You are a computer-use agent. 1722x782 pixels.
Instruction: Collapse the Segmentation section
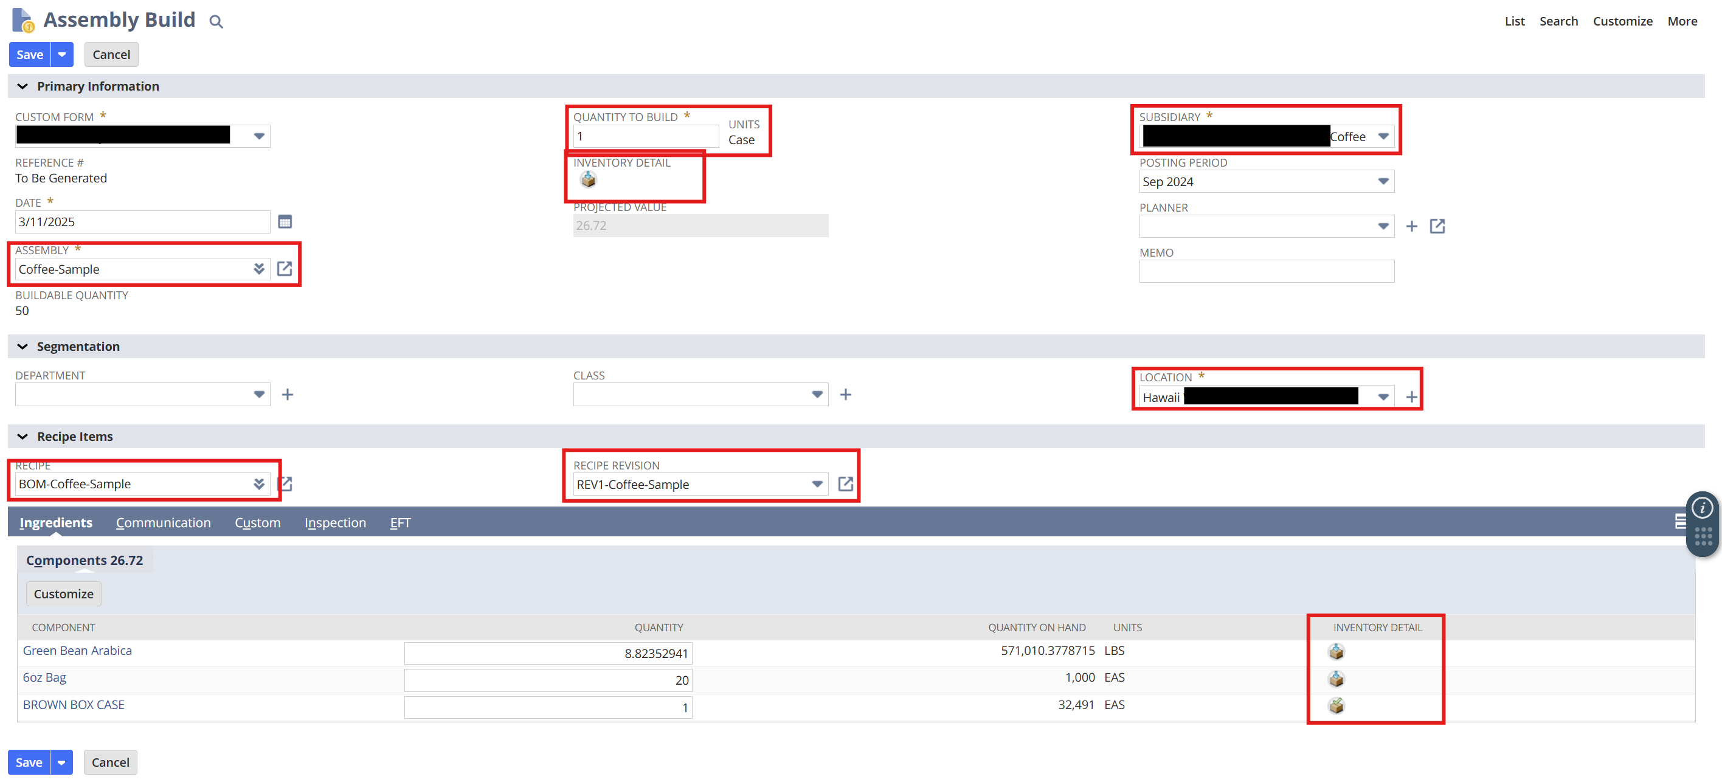[22, 346]
